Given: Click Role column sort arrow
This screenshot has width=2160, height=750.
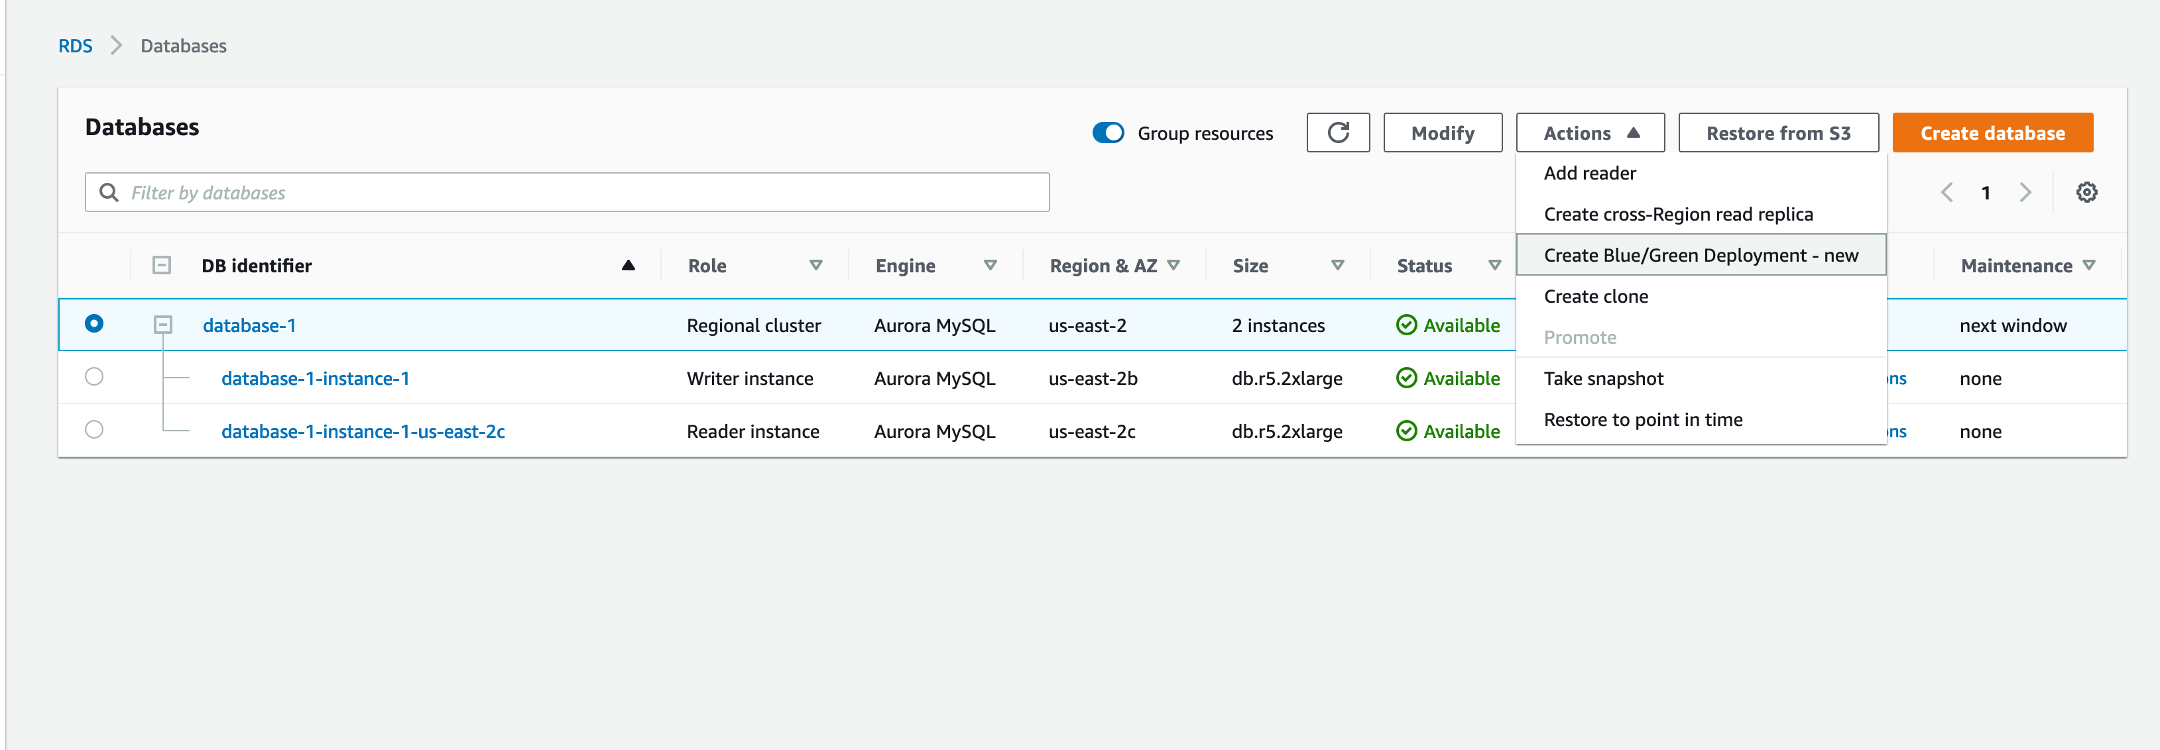Looking at the screenshot, I should coord(815,266).
